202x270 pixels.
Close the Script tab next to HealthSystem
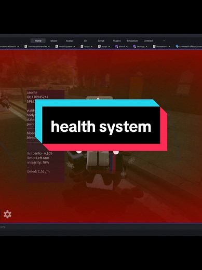coord(91,46)
